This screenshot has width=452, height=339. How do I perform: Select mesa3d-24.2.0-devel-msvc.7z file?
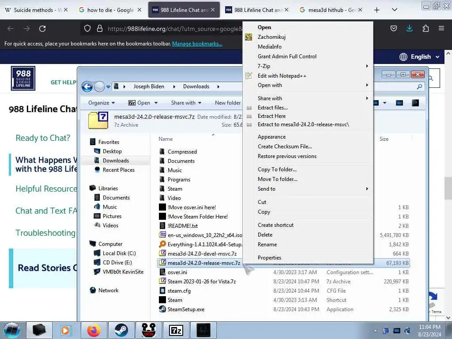click(x=202, y=254)
